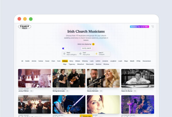Pick the Meath county filter

coord(132,61)
